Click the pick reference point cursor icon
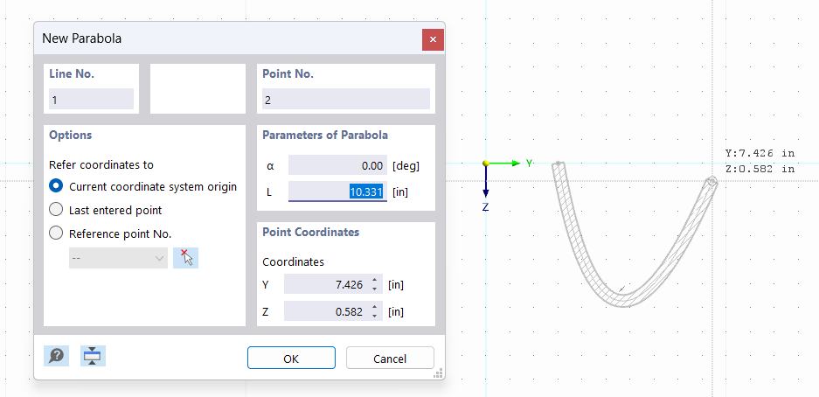Viewport: 819px width, 397px height. tap(185, 257)
